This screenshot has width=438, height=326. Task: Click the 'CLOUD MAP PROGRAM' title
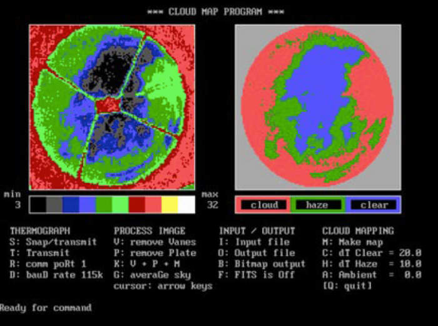[215, 12]
